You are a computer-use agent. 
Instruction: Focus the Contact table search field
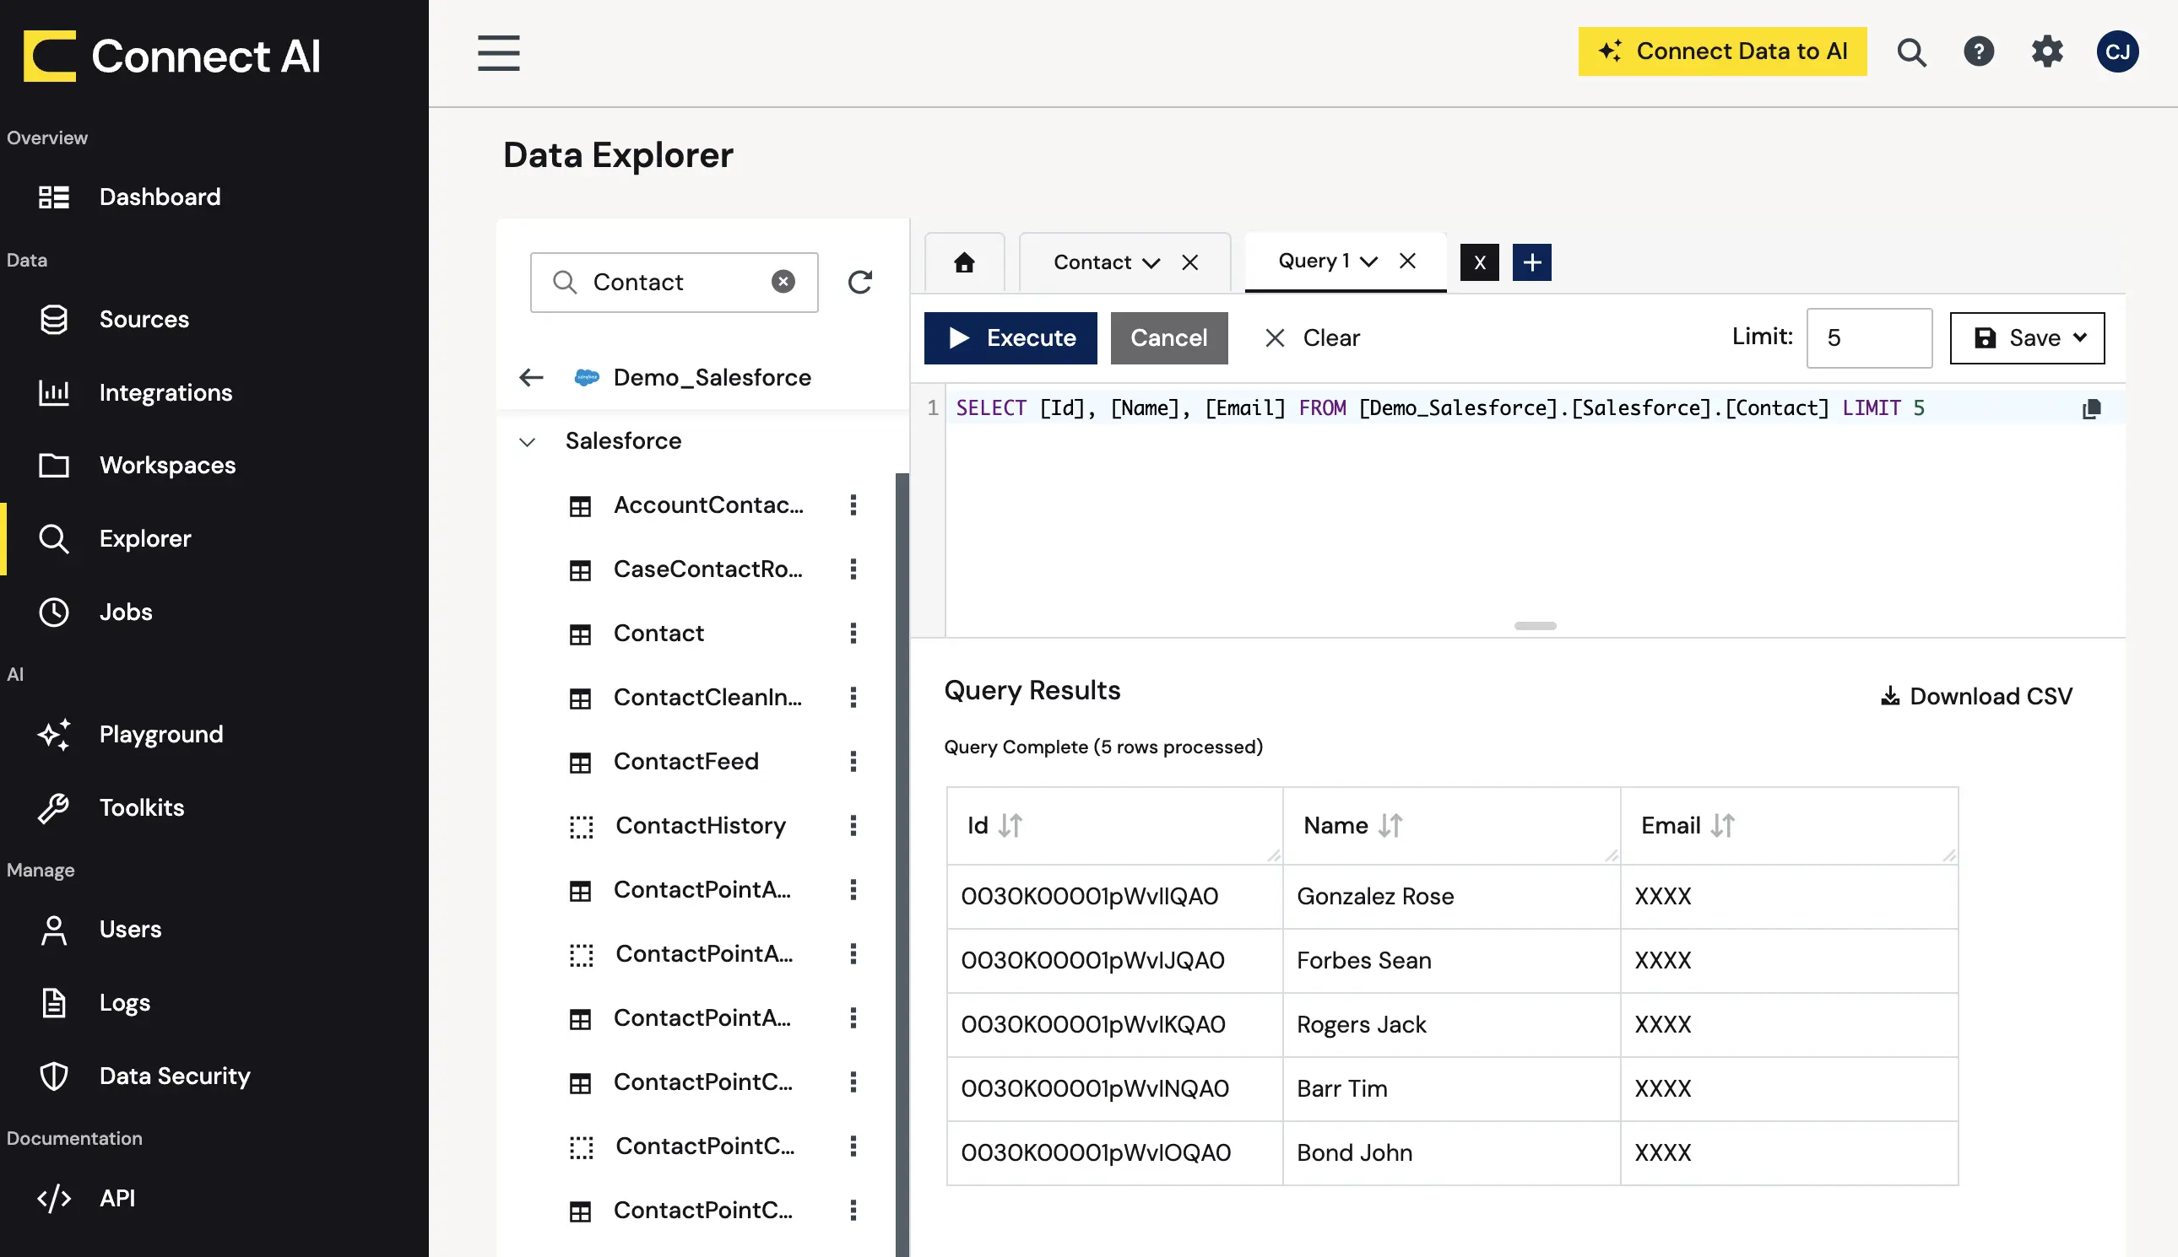tap(674, 282)
